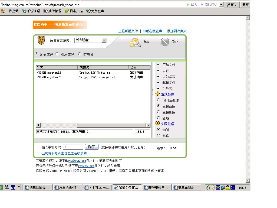This screenshot has width=277, height=208.
Task: Download ravweb.exe link
Action: click(x=86, y=166)
